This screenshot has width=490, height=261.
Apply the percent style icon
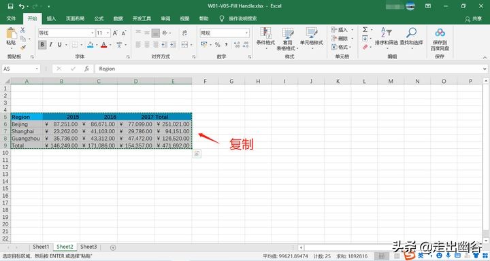coord(217,45)
